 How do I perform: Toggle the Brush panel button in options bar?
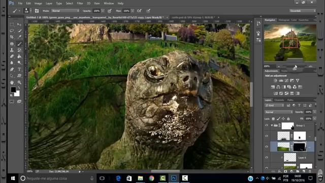tap(37, 11)
